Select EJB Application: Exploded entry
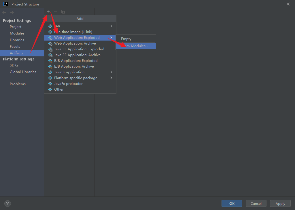The height and width of the screenshot is (210, 295). pyautogui.click(x=80, y=61)
